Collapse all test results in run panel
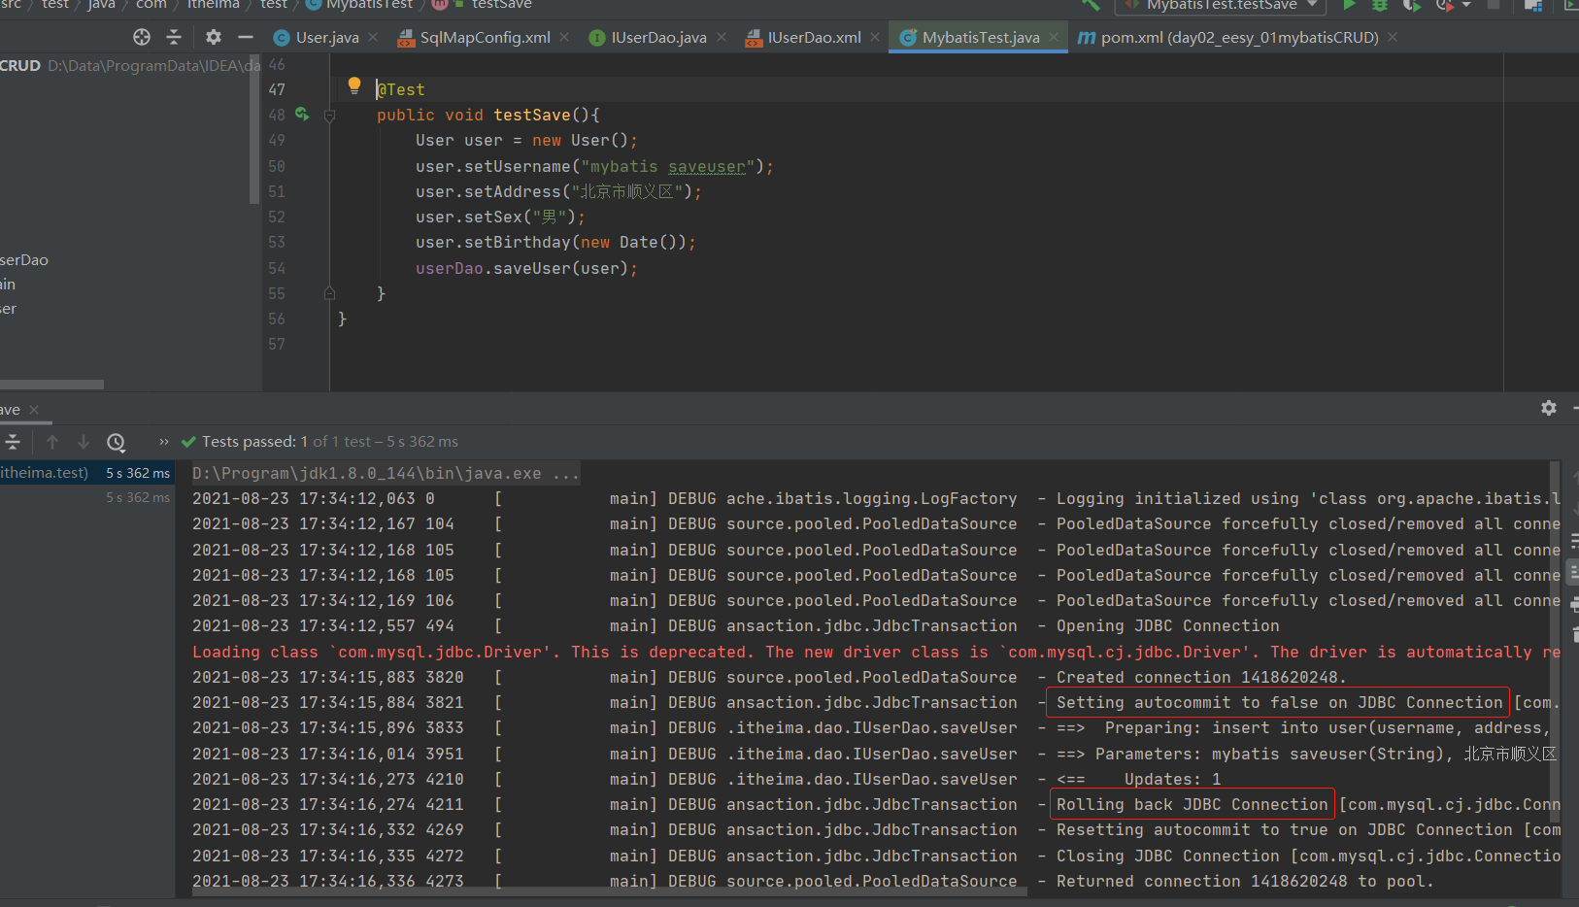This screenshot has height=907, width=1579. tap(13, 442)
